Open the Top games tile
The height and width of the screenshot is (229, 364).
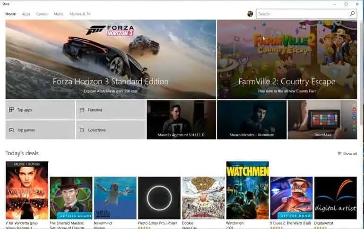pyautogui.click(x=40, y=130)
